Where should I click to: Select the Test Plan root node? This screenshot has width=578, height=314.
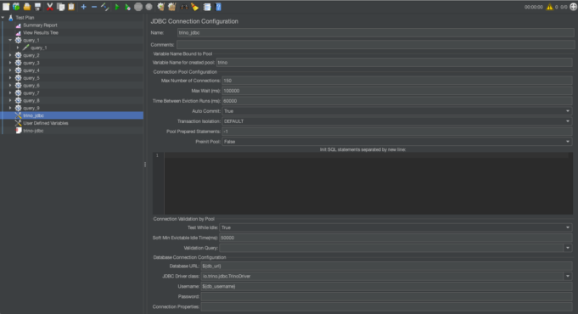coord(25,17)
